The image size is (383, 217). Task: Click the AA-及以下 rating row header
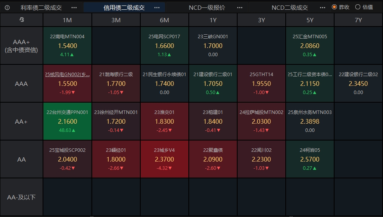[21, 197]
